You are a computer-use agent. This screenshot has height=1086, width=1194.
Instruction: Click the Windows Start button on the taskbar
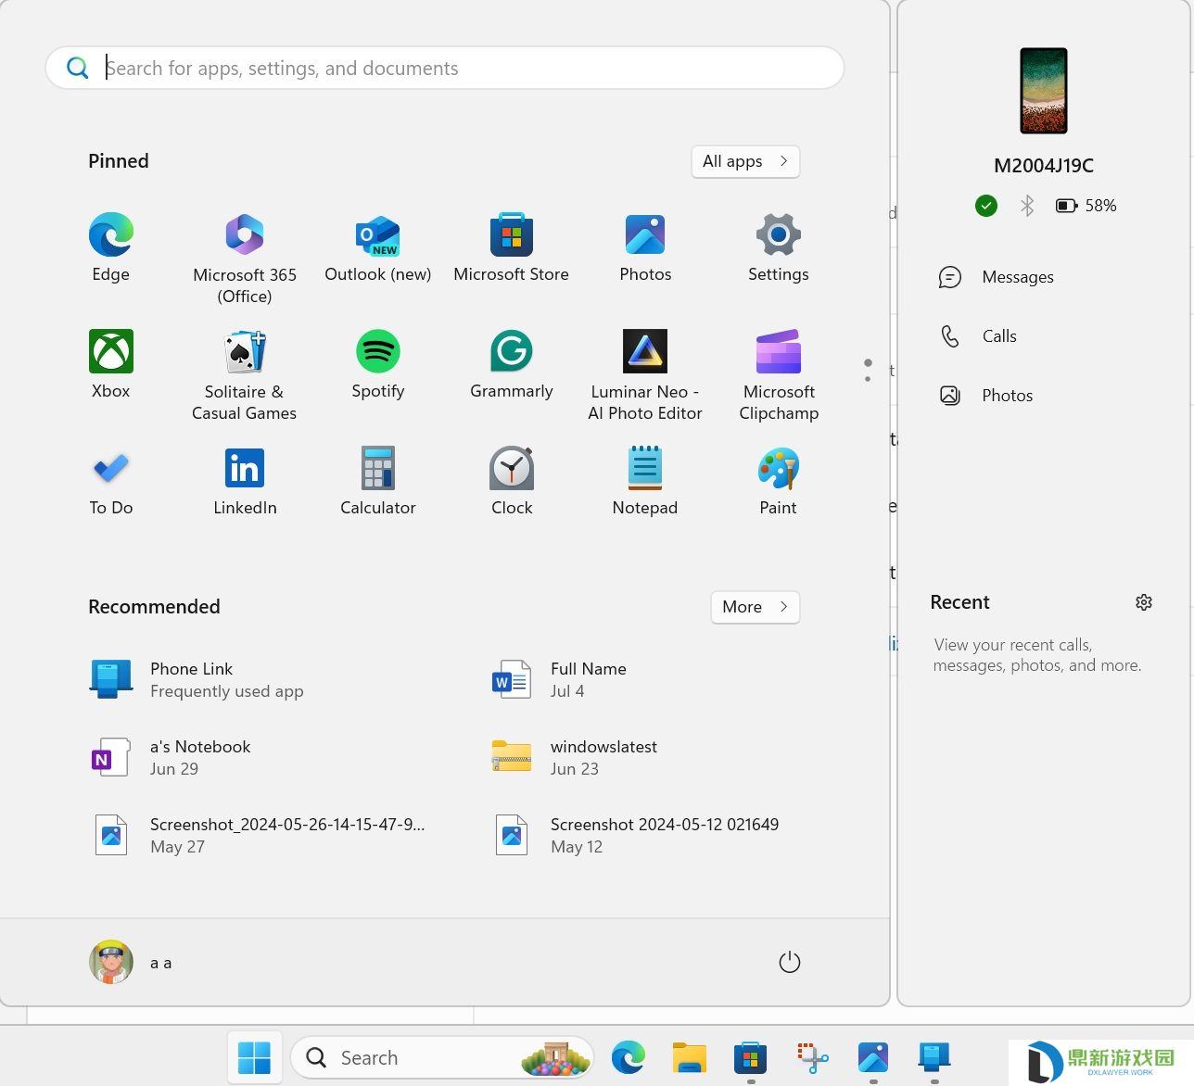pyautogui.click(x=254, y=1057)
